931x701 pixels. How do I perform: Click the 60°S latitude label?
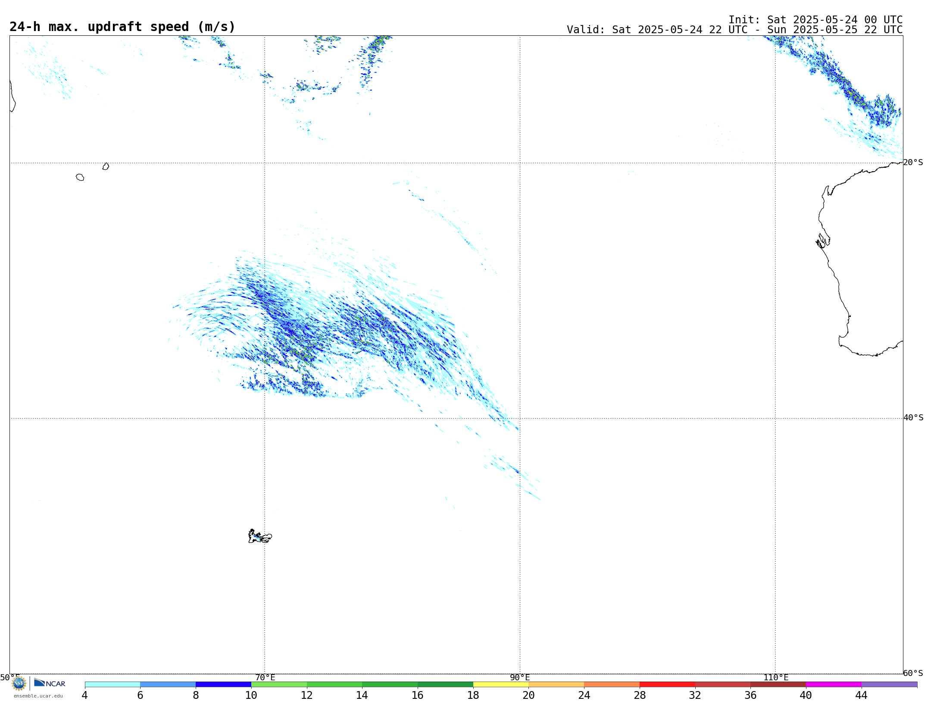[913, 673]
